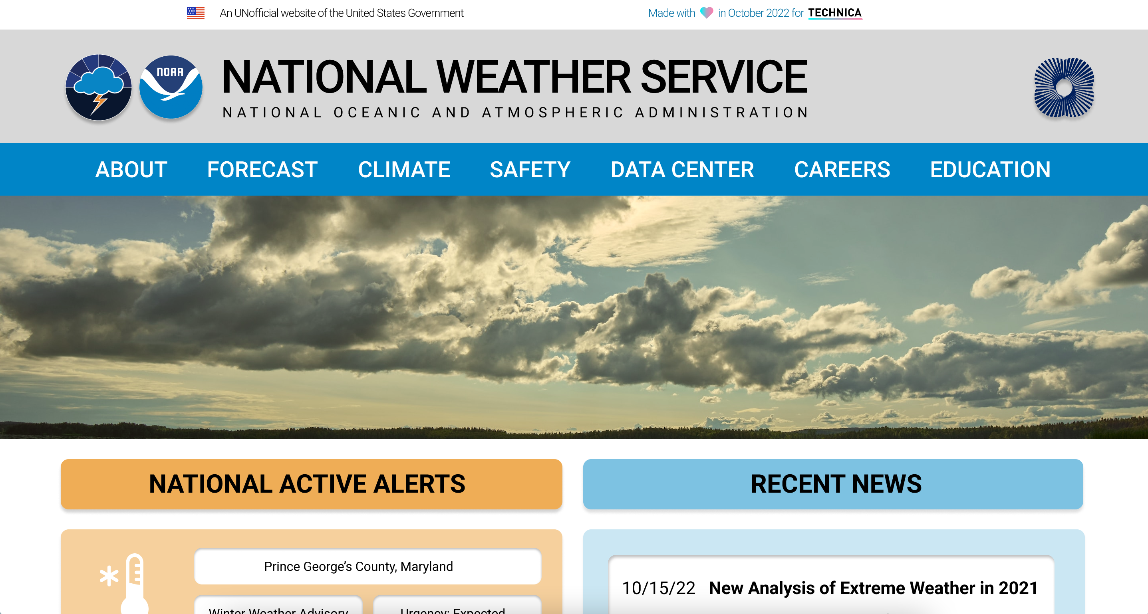Click the NOAA circular logo
Screen dimensions: 1148x614
pyautogui.click(x=171, y=87)
